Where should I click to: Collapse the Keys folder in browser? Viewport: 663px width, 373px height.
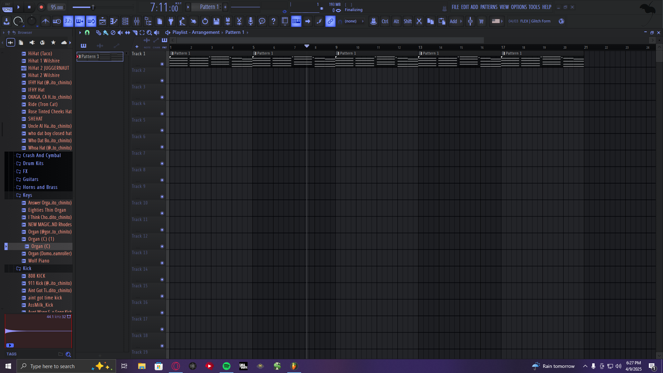(27, 195)
